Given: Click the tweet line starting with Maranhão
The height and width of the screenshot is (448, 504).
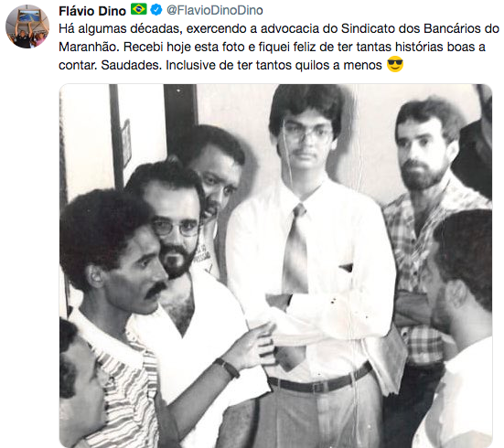Looking at the screenshot, I should coord(272,47).
